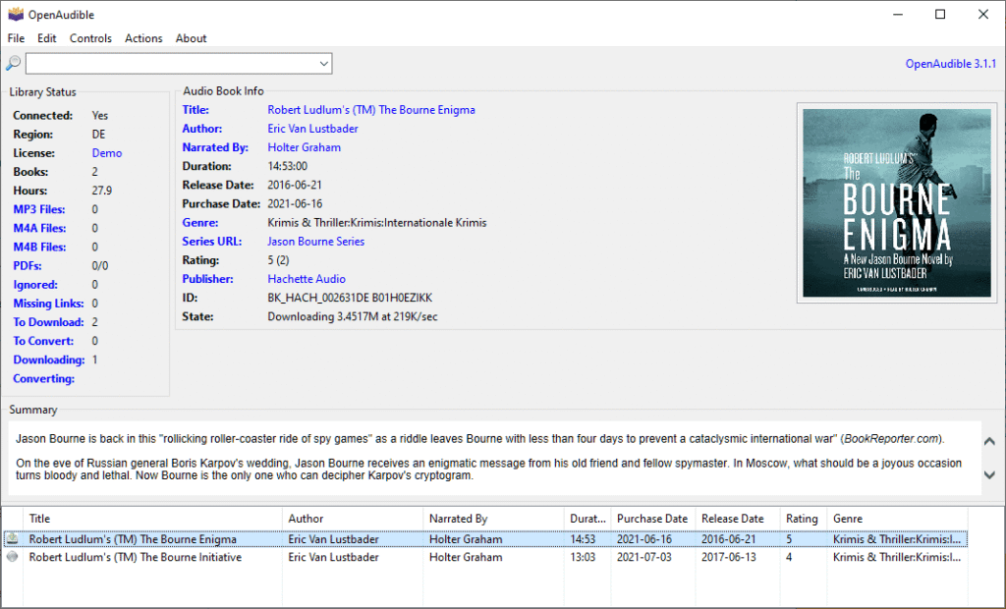Click the magnifying glass search icon

tap(13, 64)
